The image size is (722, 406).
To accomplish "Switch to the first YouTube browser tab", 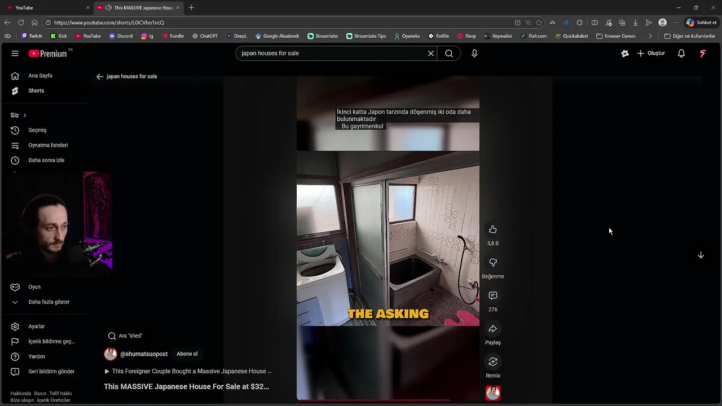I will coord(47,7).
